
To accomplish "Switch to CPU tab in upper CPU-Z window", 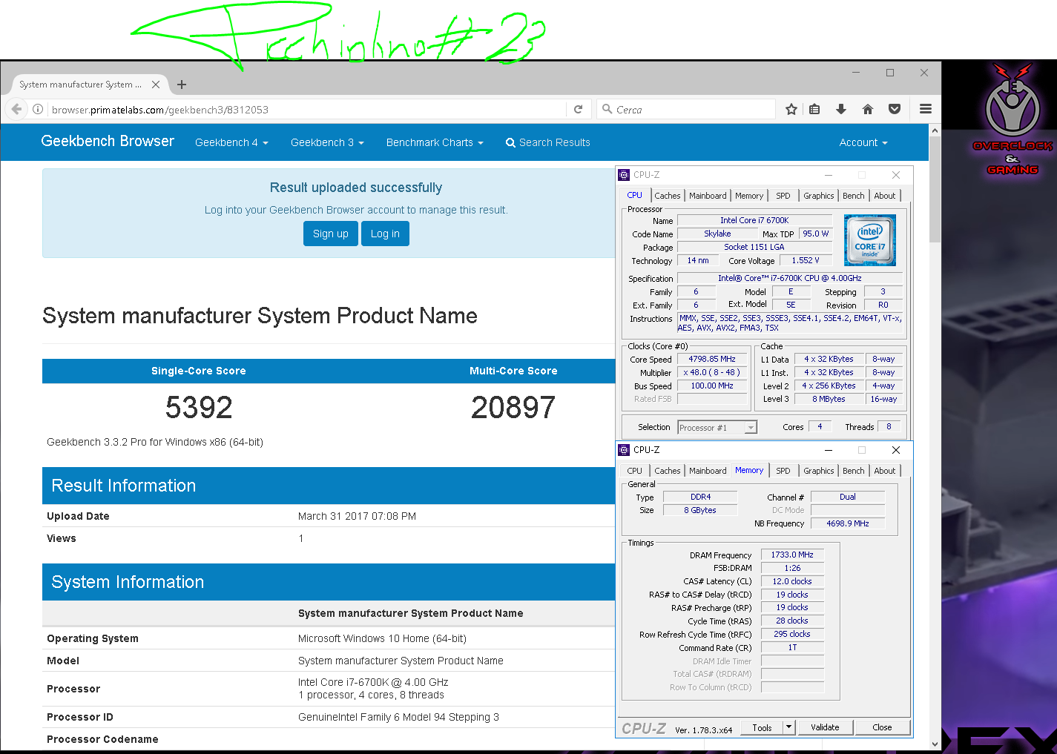I will tap(635, 195).
